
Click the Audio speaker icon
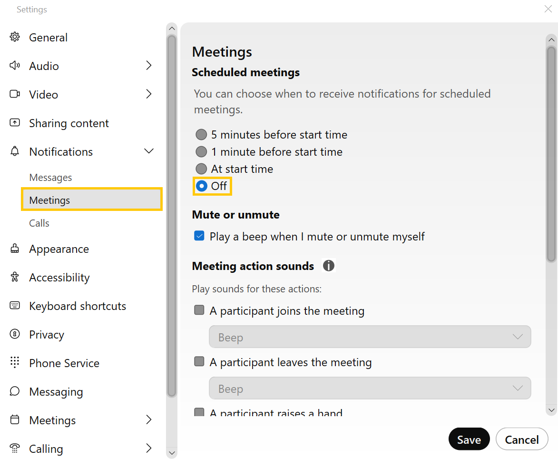click(15, 66)
